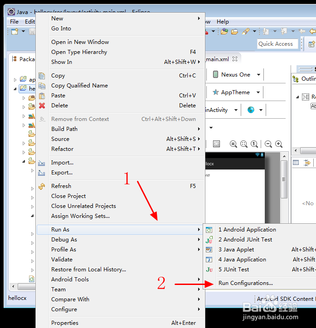Image resolution: width=316 pixels, height=328 pixels.
Task: Run as 2 Android JUnit Test
Action: [260, 240]
